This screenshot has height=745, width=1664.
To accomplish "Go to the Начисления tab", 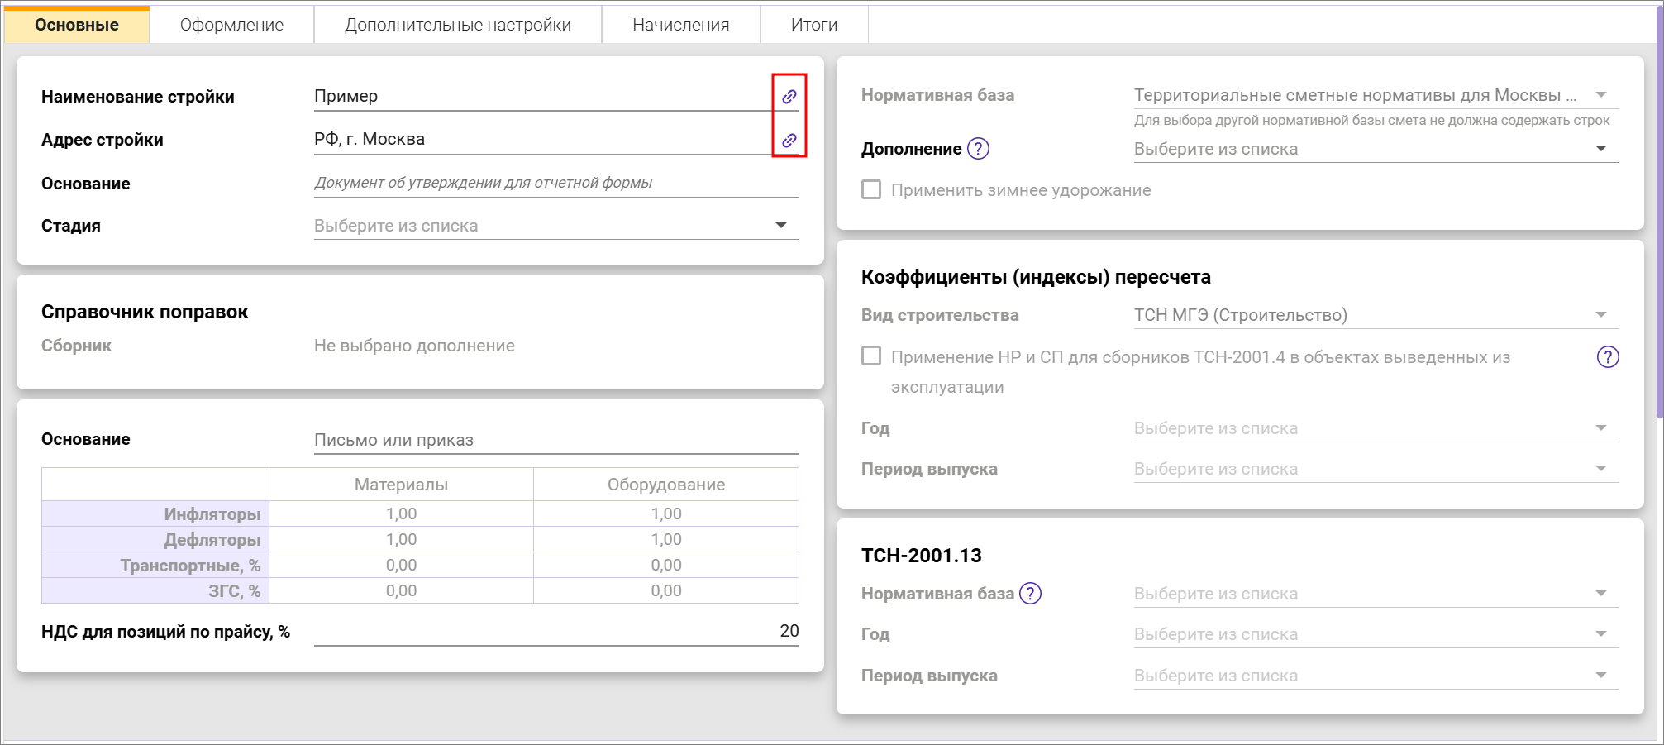I will [x=680, y=25].
